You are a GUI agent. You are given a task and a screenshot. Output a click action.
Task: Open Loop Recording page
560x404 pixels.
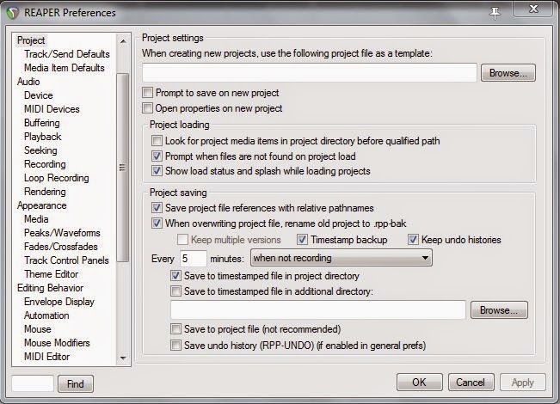(57, 178)
